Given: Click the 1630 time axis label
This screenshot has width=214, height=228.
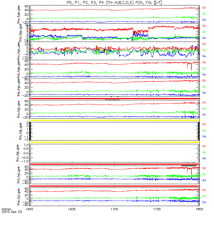Looking at the screenshot, I should click(x=72, y=209).
